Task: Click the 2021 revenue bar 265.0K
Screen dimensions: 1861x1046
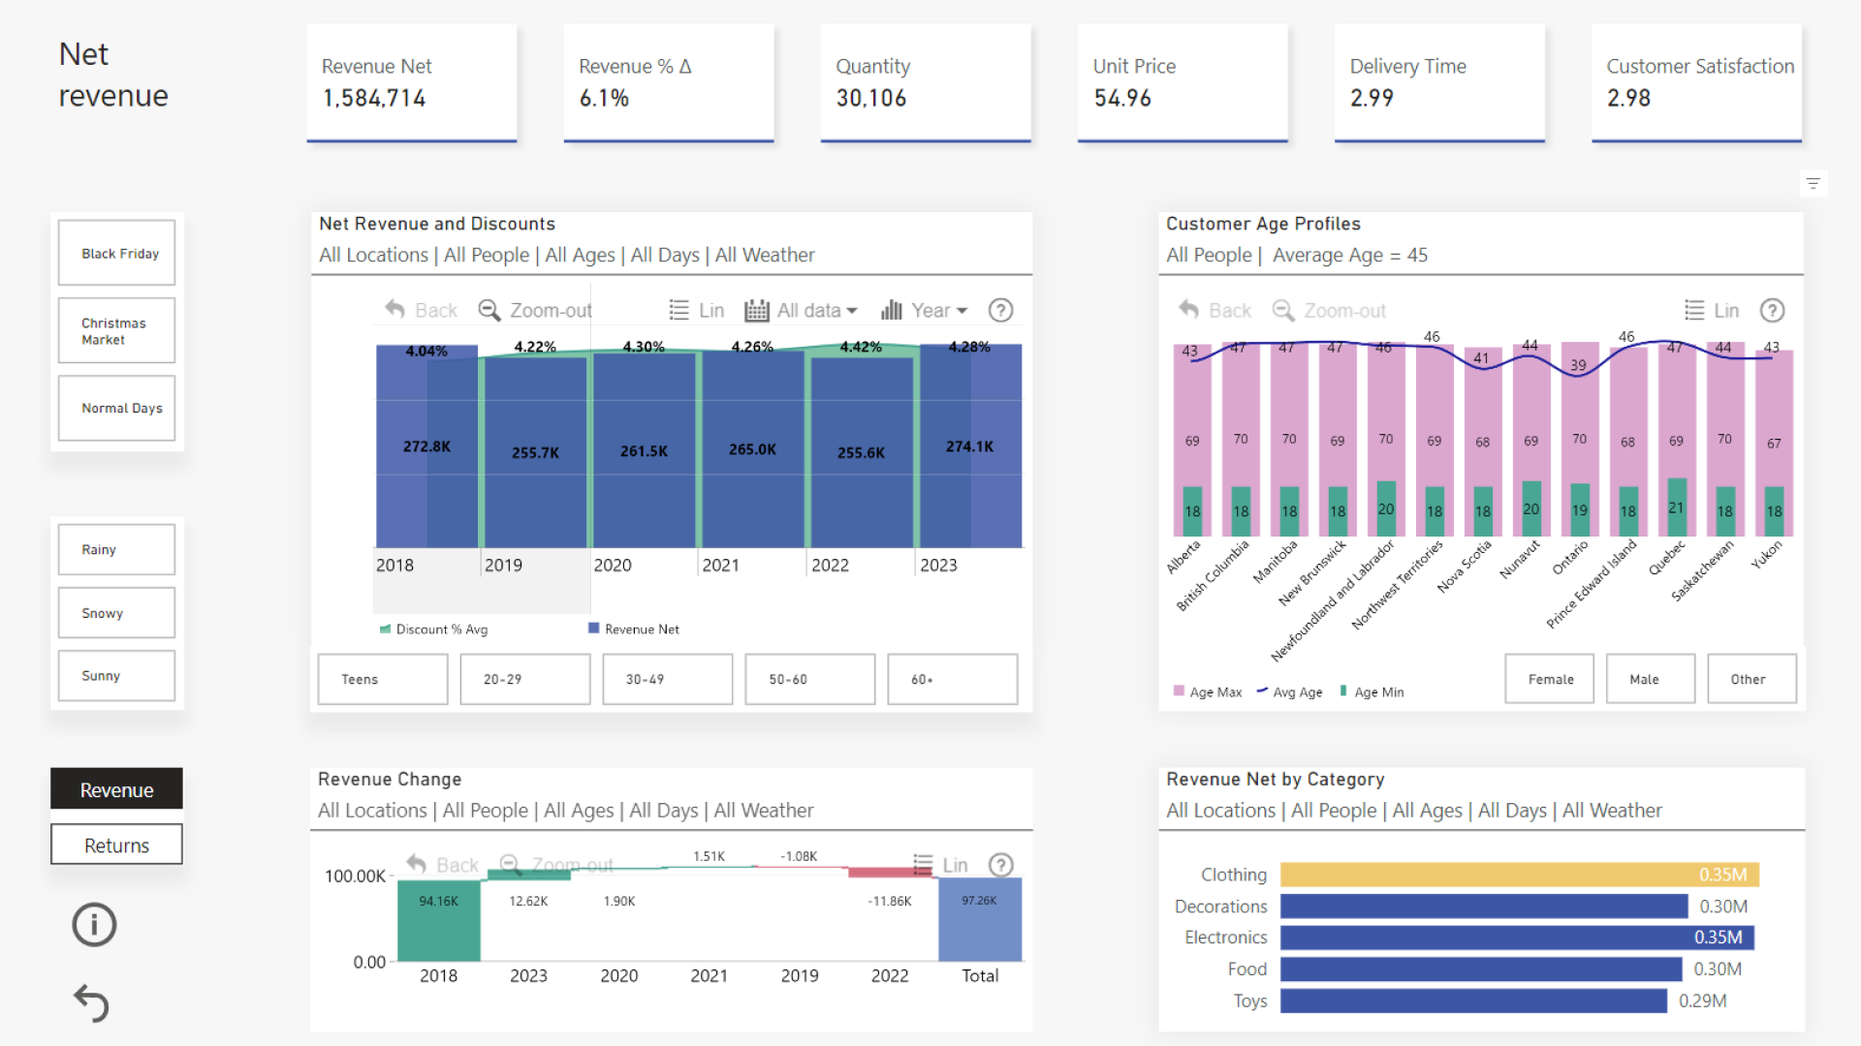Action: click(x=752, y=449)
